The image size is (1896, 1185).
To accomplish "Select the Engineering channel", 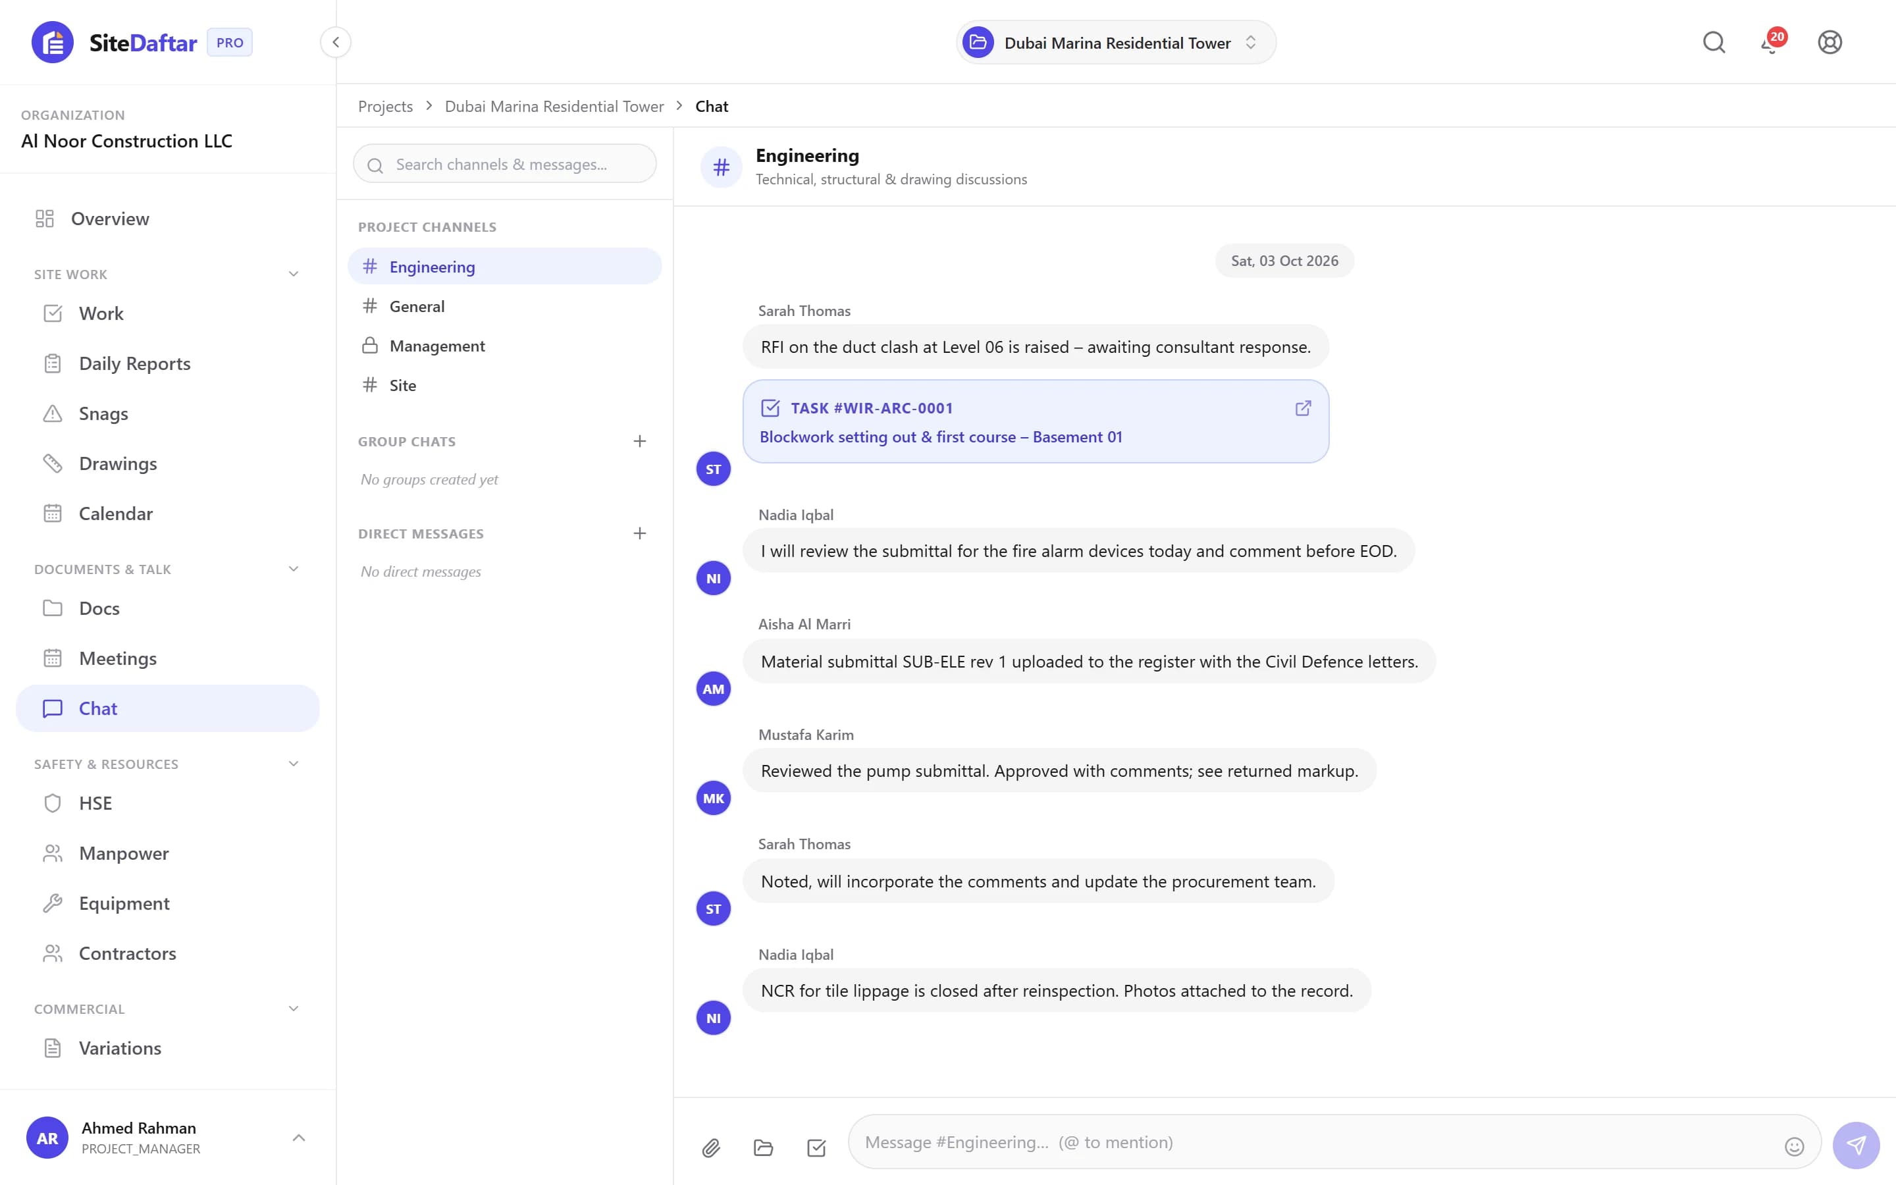I will 504,267.
